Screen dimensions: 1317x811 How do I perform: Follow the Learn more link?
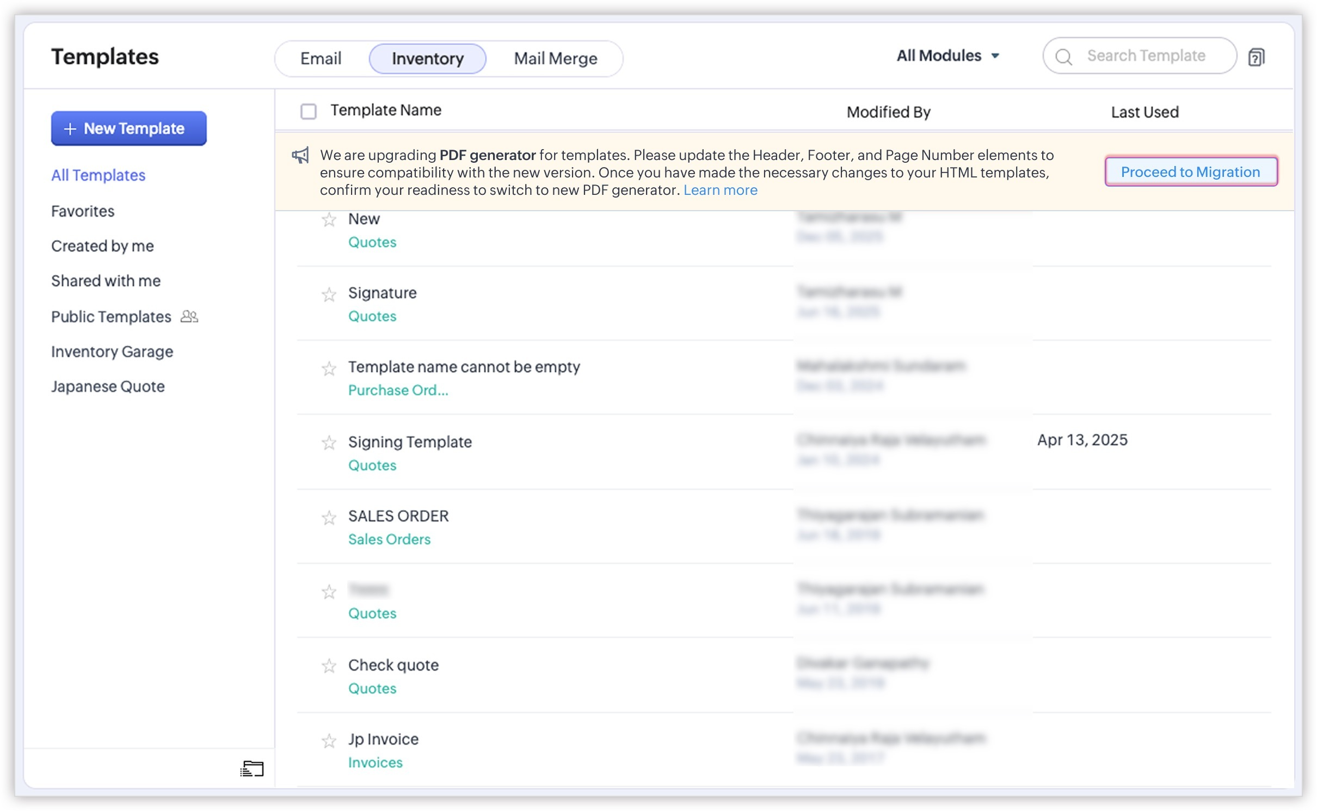(x=720, y=190)
